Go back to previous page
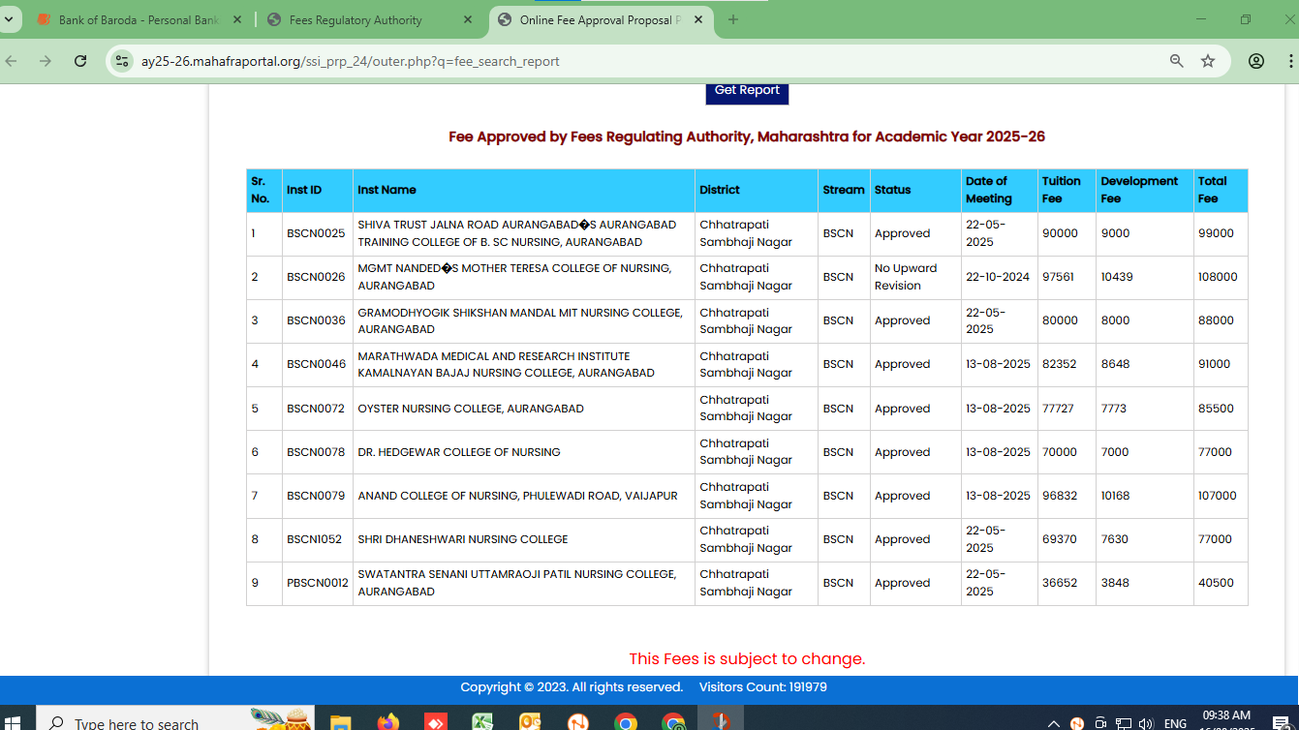Viewport: 1299px width, 730px height. point(12,61)
